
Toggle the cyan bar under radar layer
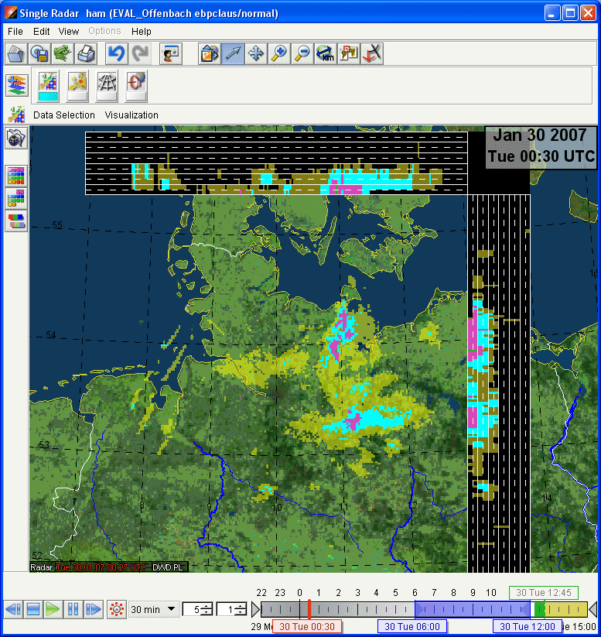pyautogui.click(x=48, y=97)
